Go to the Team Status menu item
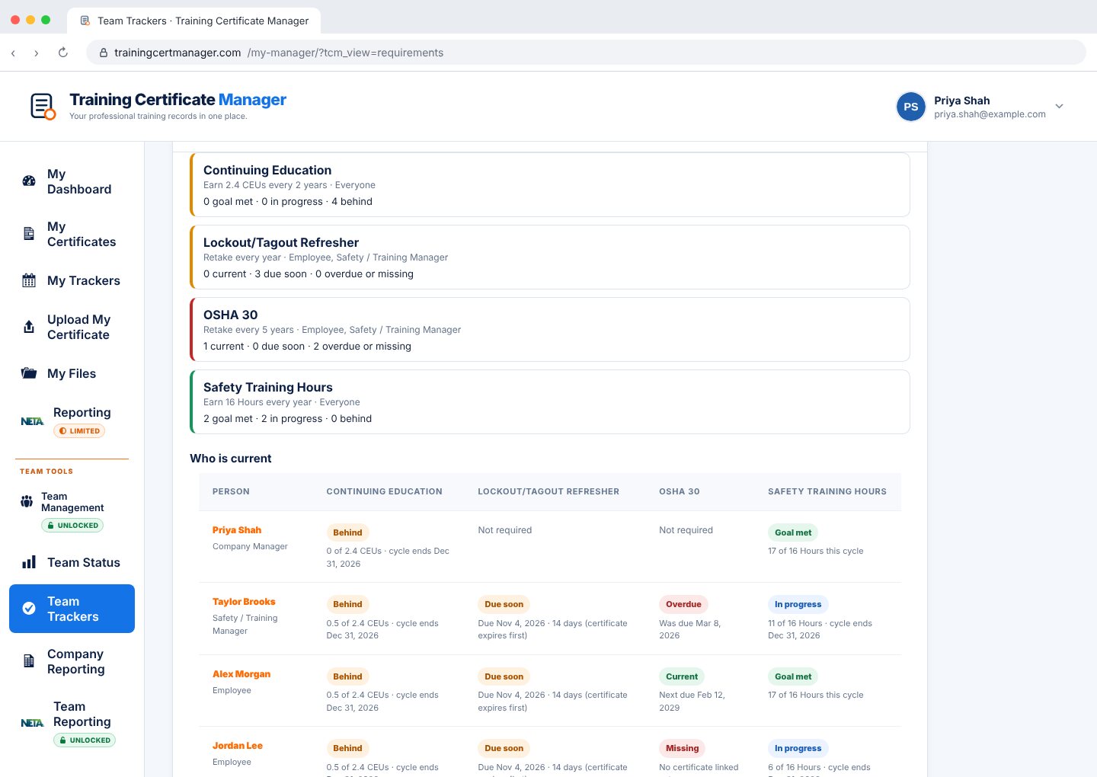Image resolution: width=1097 pixels, height=777 pixels. pos(72,562)
